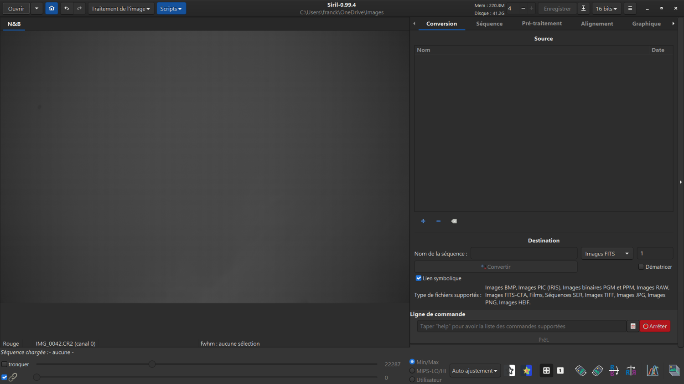Show the single frame display icon
The width and height of the screenshot is (684, 384).
pyautogui.click(x=560, y=370)
